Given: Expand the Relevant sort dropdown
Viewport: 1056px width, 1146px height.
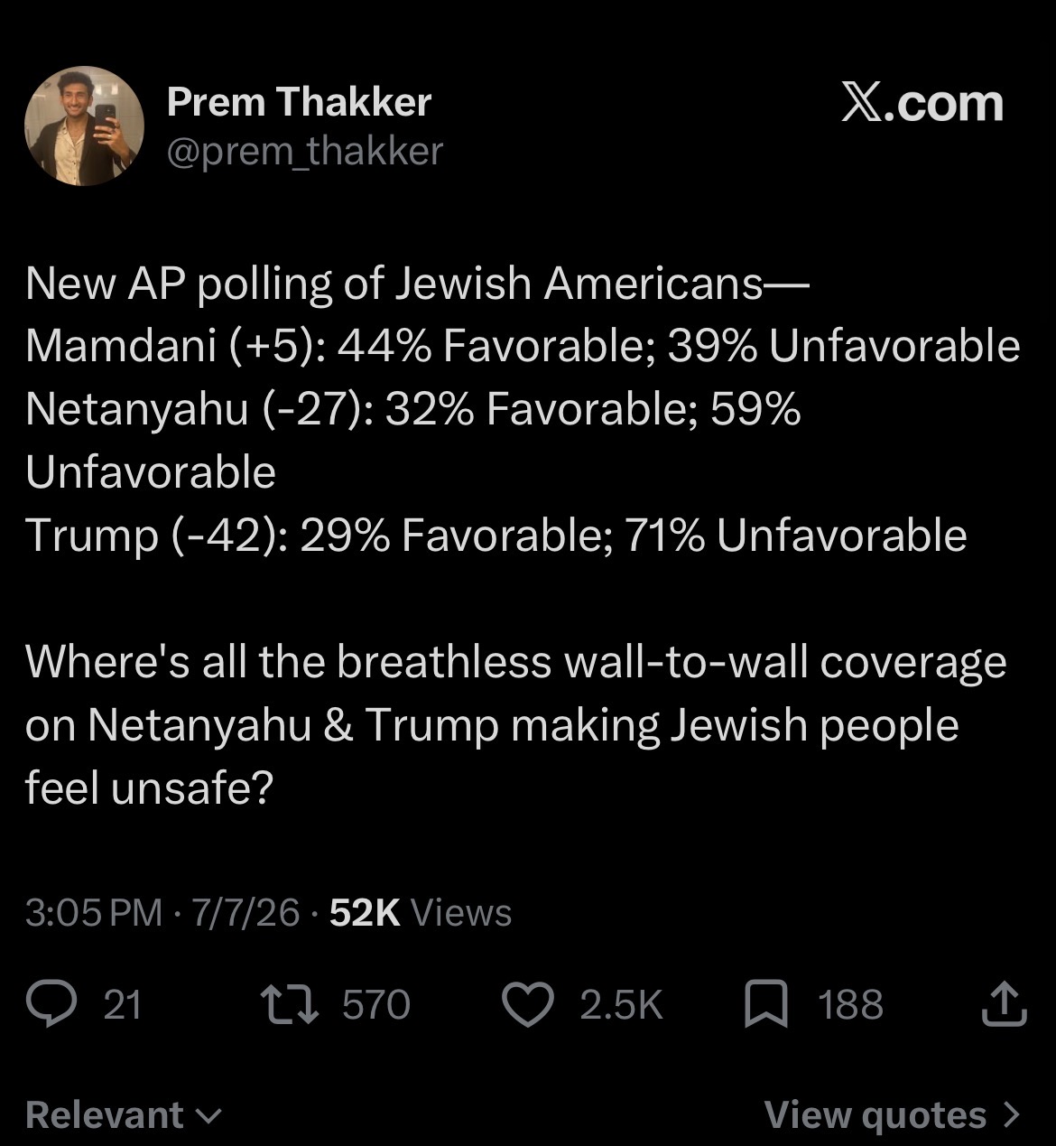Looking at the screenshot, I should point(123,1114).
